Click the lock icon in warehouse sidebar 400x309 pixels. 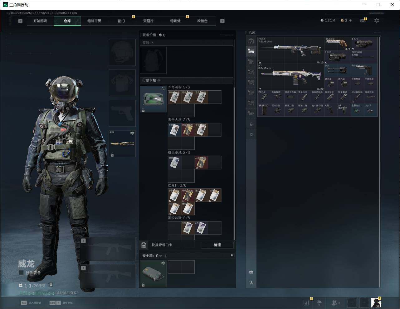coord(251,124)
